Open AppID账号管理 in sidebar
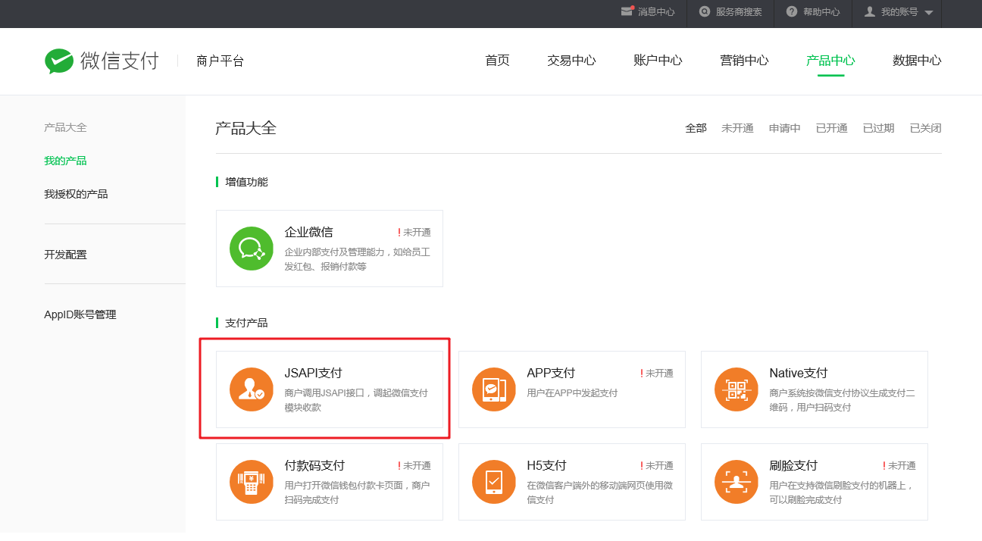 click(80, 314)
